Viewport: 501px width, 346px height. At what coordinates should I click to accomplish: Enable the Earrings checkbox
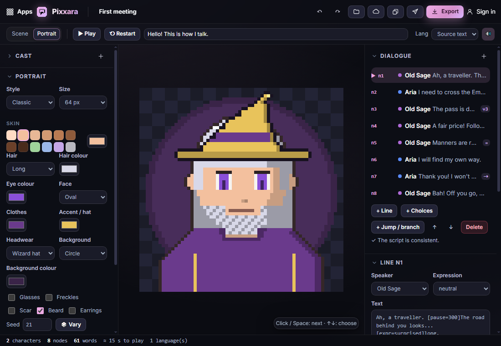click(72, 310)
